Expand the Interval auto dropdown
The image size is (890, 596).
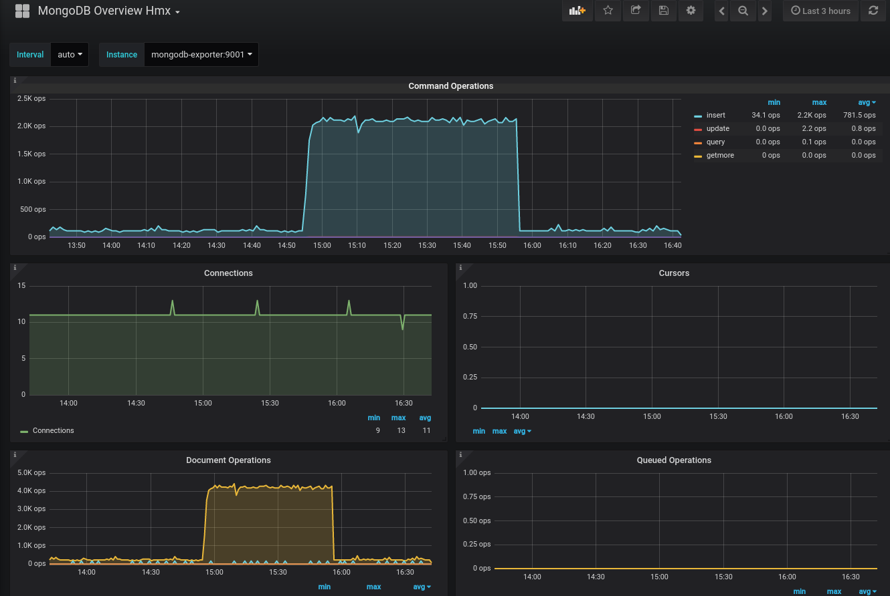[x=70, y=55]
